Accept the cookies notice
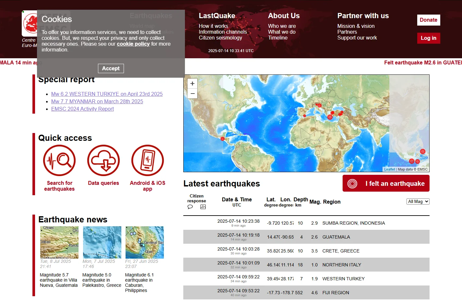The image size is (462, 302). 111,68
